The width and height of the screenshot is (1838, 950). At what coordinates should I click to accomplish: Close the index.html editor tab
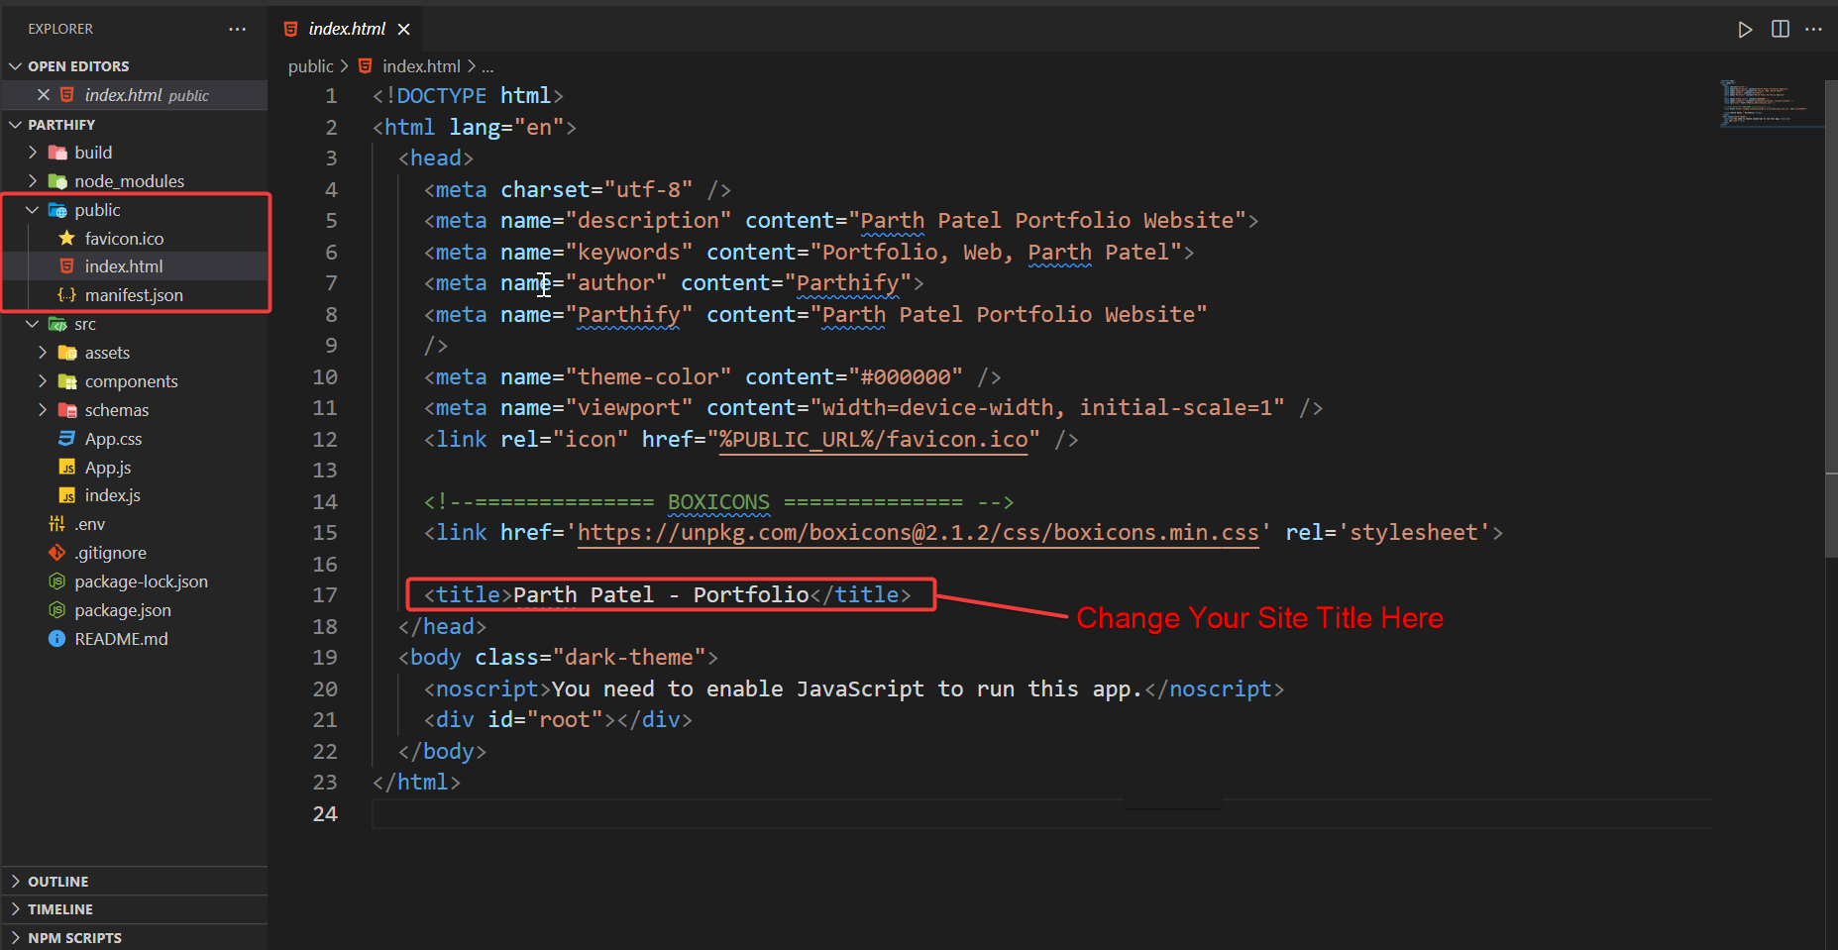[404, 30]
